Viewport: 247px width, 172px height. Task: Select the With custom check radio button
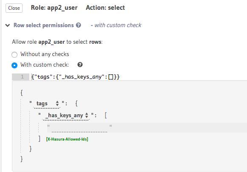point(14,65)
